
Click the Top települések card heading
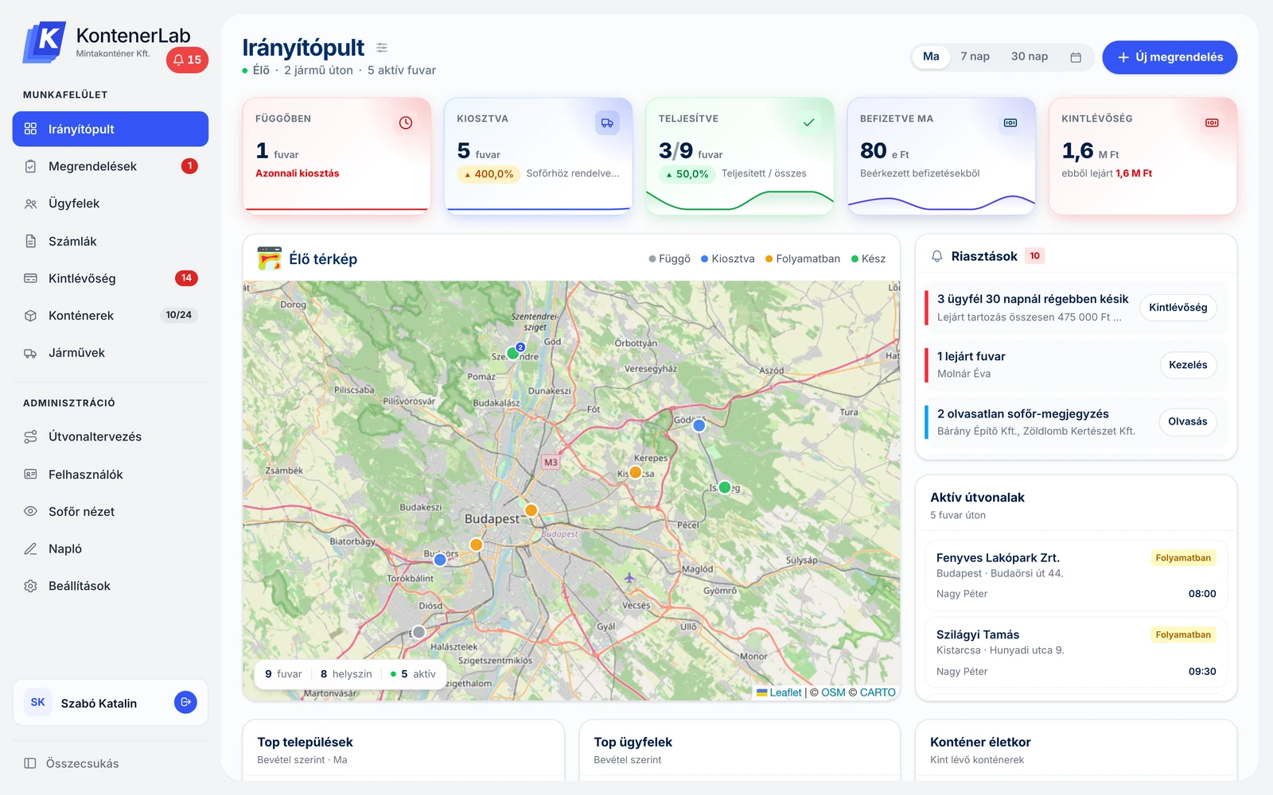pos(305,742)
